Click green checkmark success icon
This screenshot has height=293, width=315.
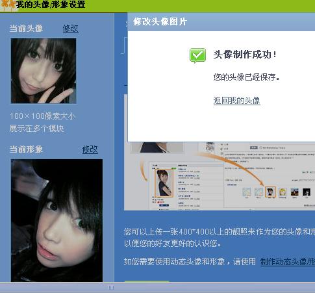coord(197,55)
